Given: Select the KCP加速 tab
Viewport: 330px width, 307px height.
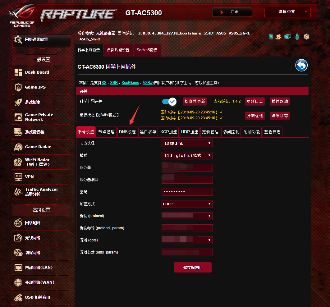Looking at the screenshot, I should tap(169, 132).
